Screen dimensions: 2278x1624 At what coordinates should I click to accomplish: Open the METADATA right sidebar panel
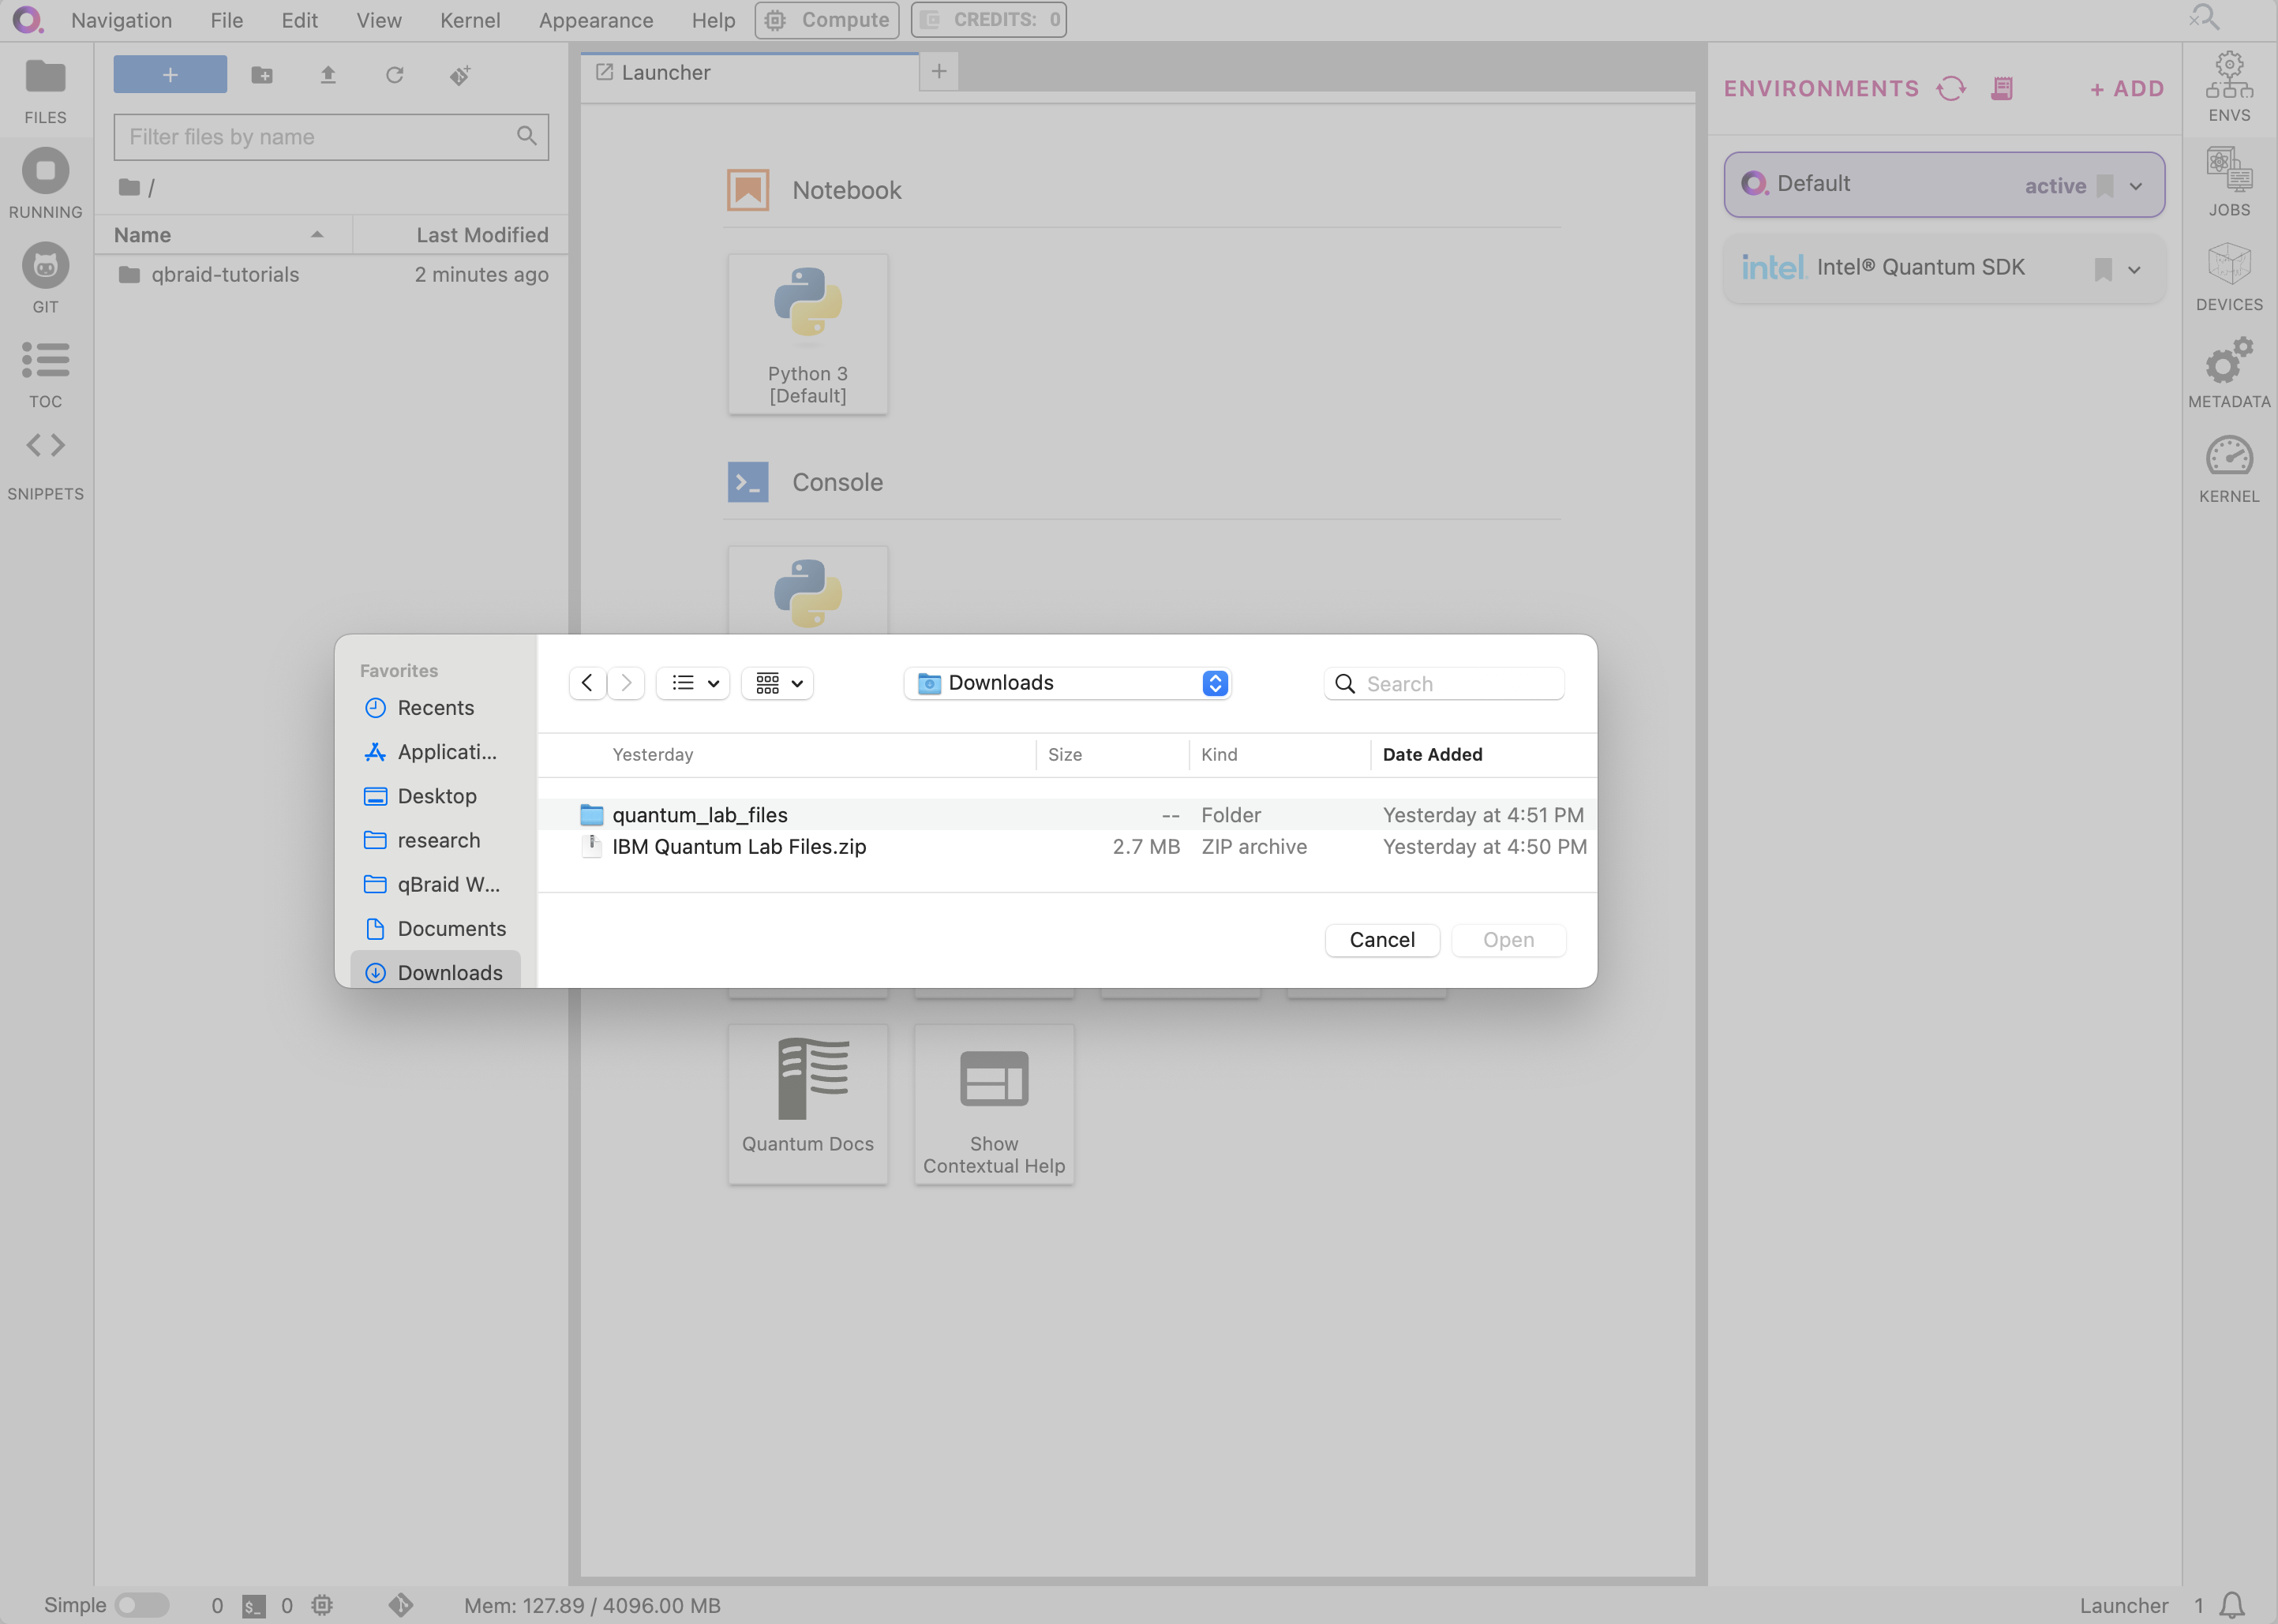coord(2229,373)
